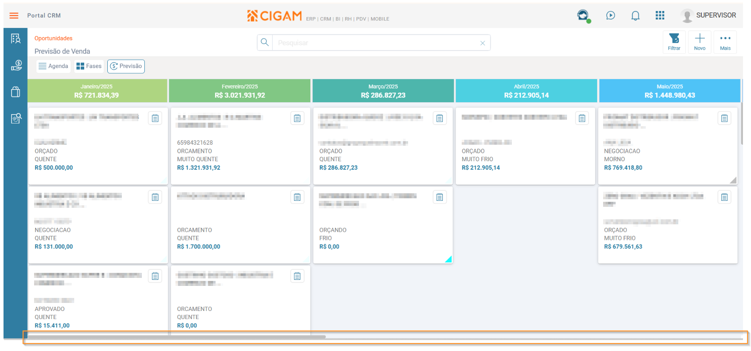Open notes icon on R$ 286.827,23 card

tap(440, 118)
